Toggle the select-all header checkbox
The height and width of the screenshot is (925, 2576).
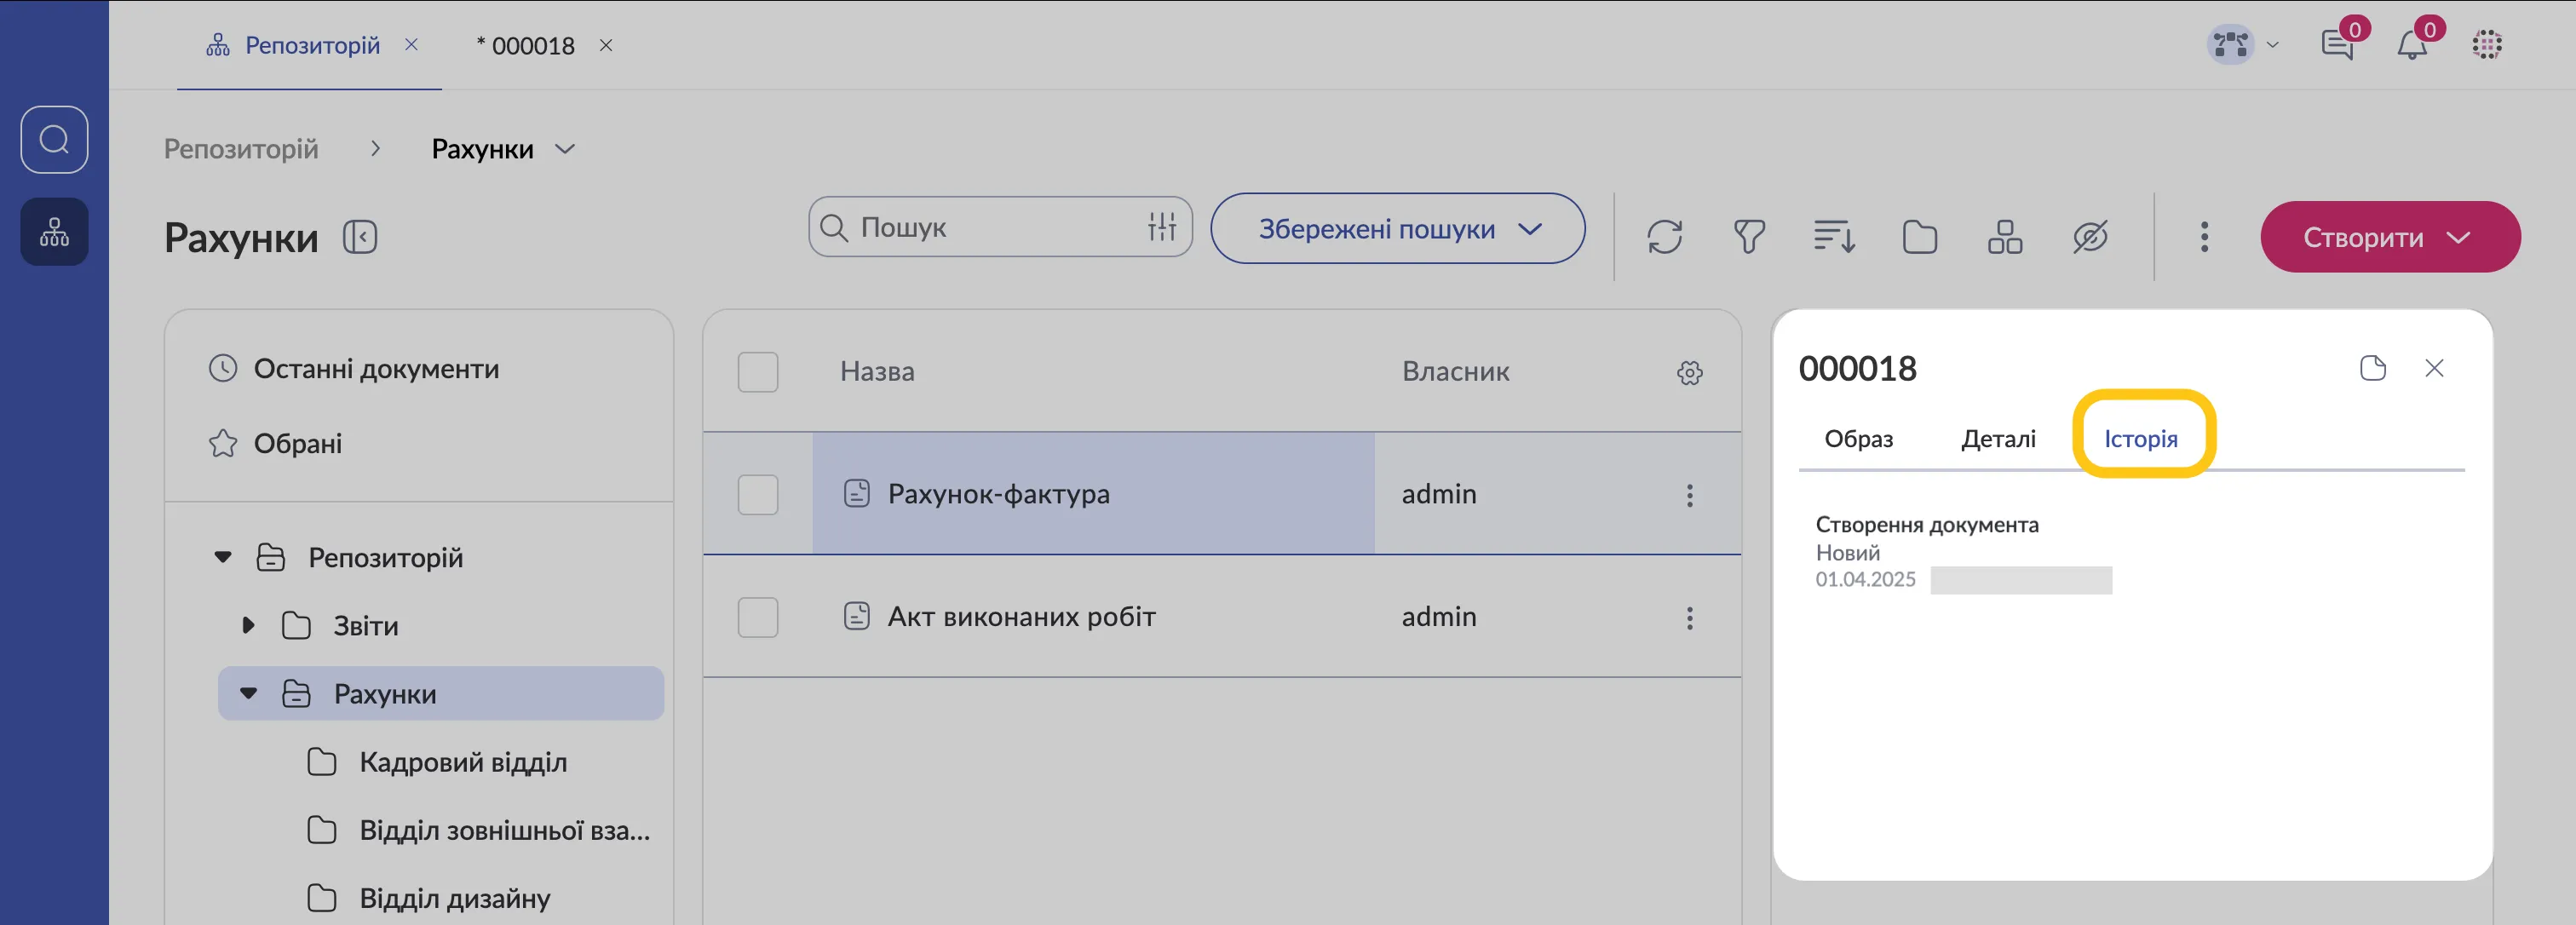(757, 372)
